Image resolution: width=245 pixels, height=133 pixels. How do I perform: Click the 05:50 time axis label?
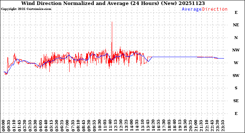(x=57, y=126)
